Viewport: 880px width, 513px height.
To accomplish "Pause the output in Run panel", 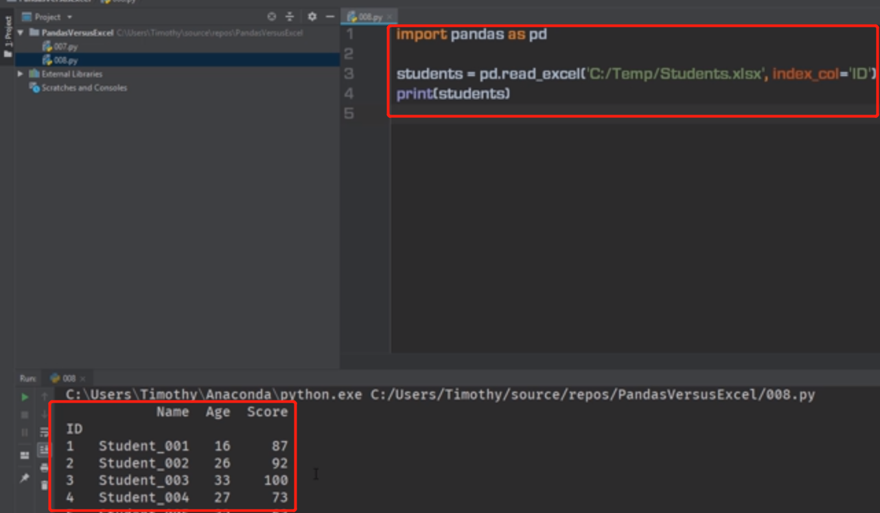I will click(25, 432).
